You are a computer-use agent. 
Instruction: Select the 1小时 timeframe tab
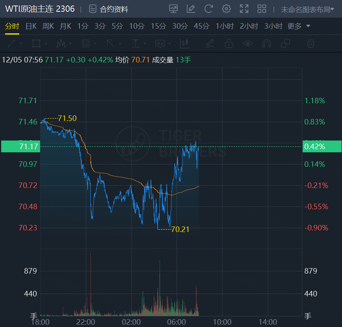tap(224, 26)
